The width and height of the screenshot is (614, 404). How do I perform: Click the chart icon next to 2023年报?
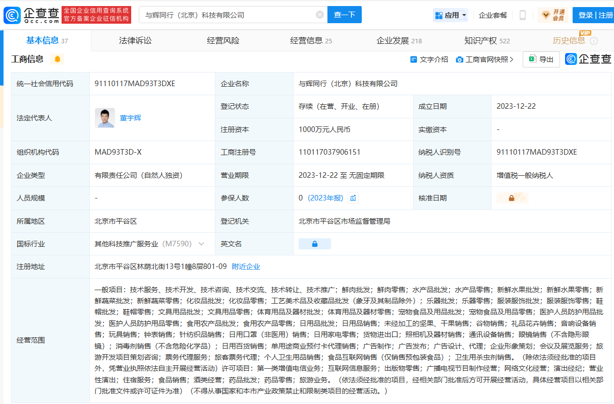(353, 198)
